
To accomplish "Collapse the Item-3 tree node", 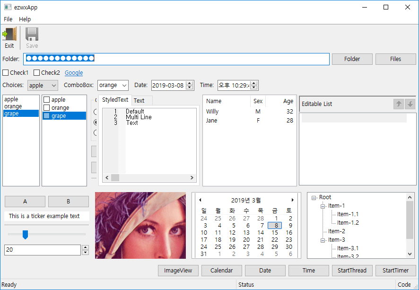I will [323, 240].
